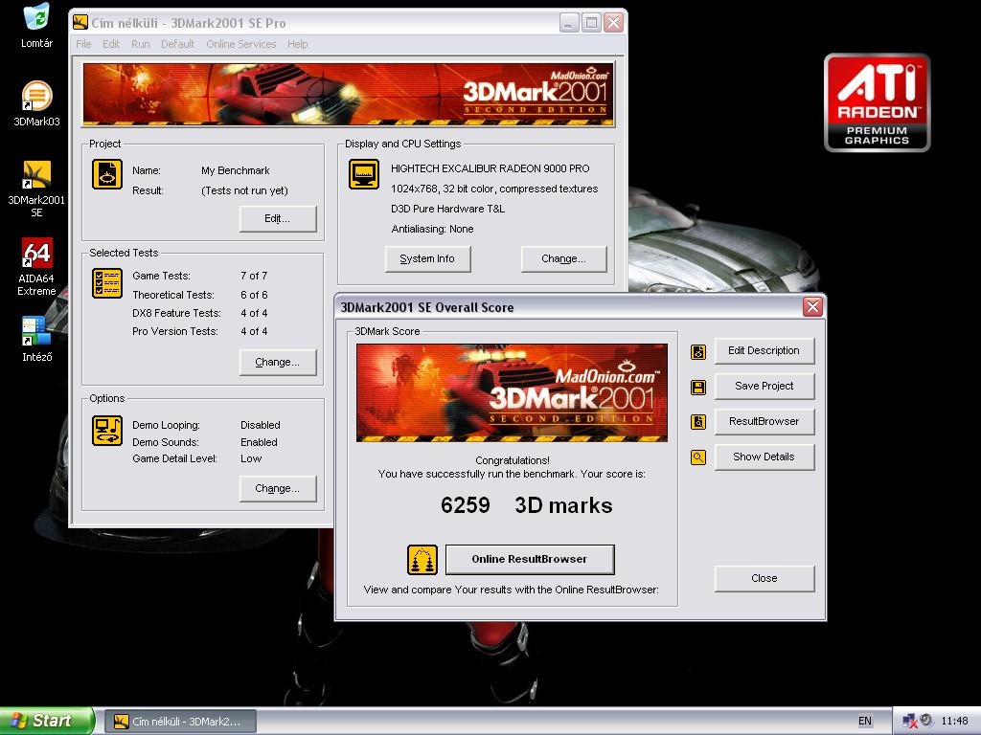The width and height of the screenshot is (981, 735).
Task: Click the network tray icon with red X
Action: [910, 721]
